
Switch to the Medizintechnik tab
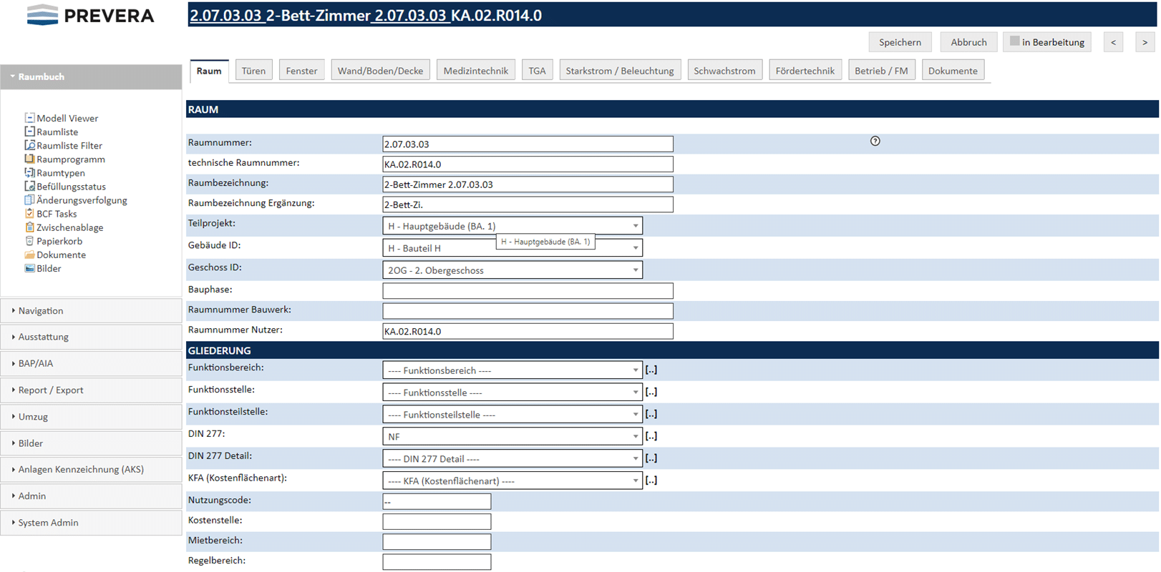(475, 71)
